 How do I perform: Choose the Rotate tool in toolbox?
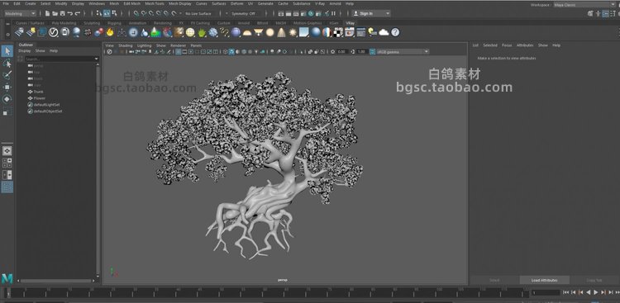click(x=7, y=99)
